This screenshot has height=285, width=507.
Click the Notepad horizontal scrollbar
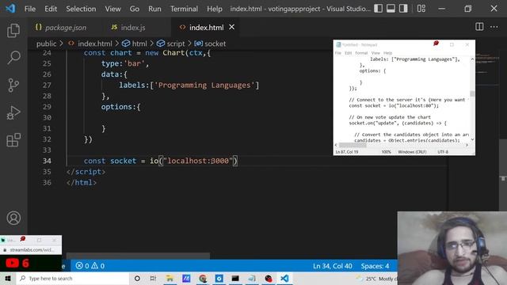tap(353, 145)
